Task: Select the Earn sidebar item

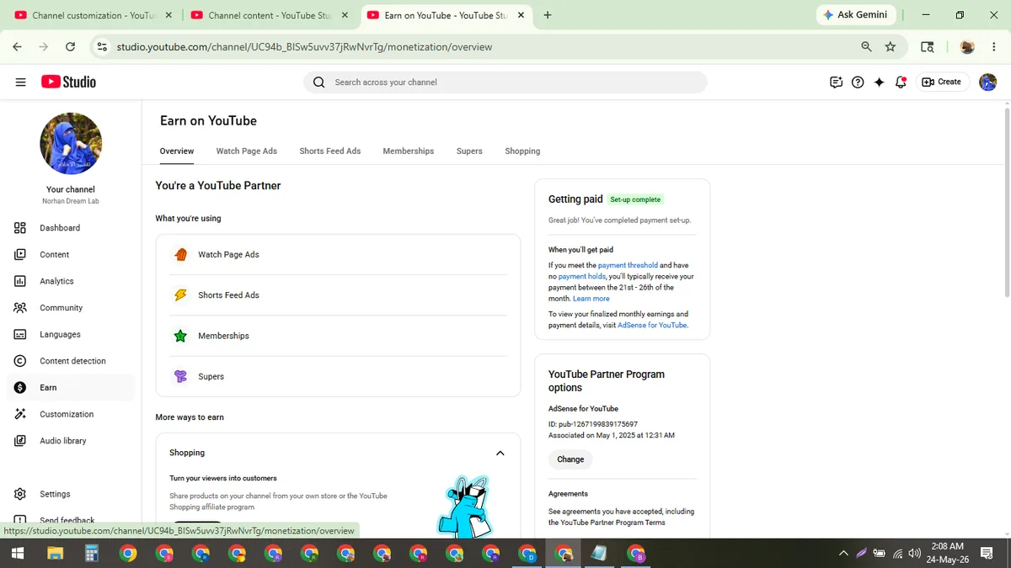Action: [x=71, y=388]
